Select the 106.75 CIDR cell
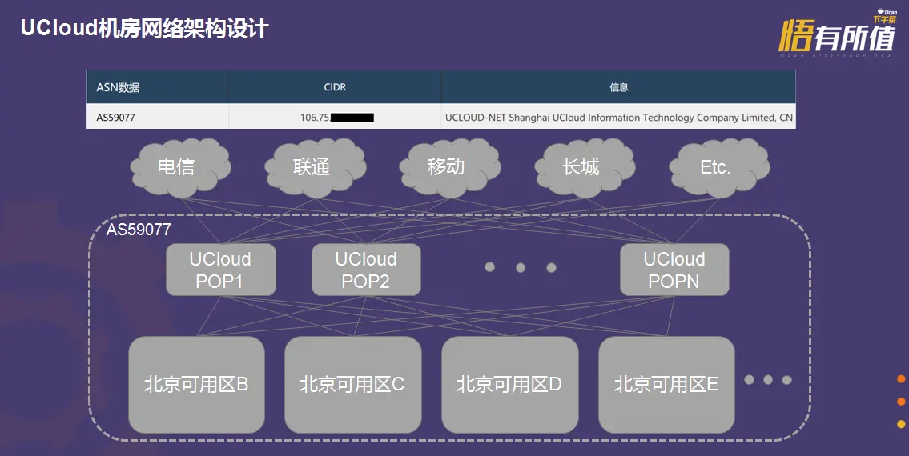The height and width of the screenshot is (456, 909). [335, 117]
